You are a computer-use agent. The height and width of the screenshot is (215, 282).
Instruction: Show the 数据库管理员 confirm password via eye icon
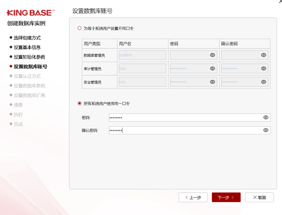tap(264, 55)
